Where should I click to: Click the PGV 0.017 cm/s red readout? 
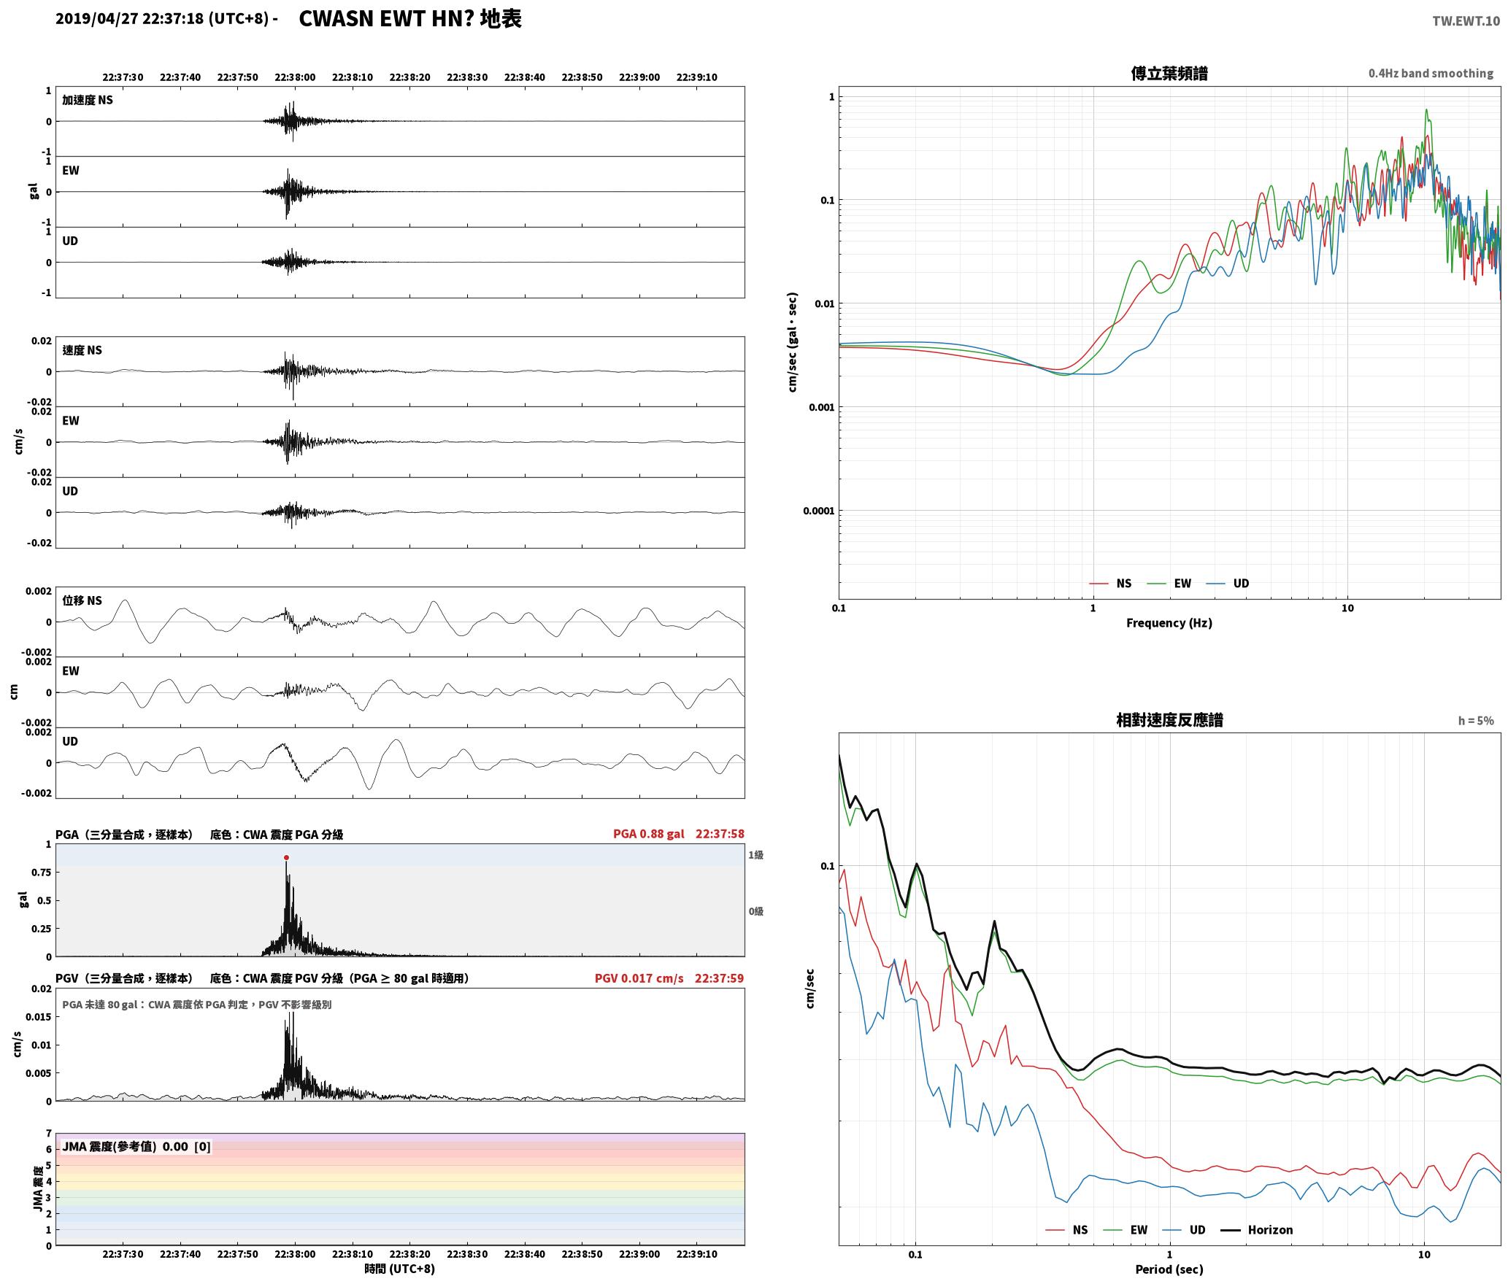[x=639, y=978]
